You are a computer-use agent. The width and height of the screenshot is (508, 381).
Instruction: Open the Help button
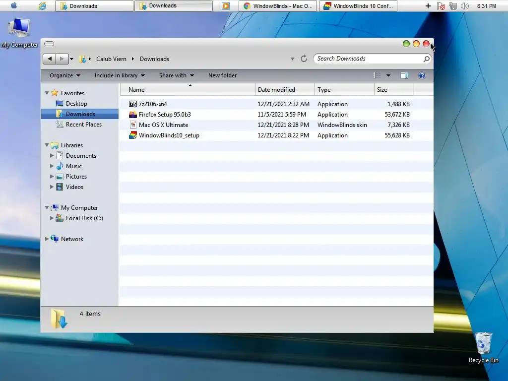point(422,75)
